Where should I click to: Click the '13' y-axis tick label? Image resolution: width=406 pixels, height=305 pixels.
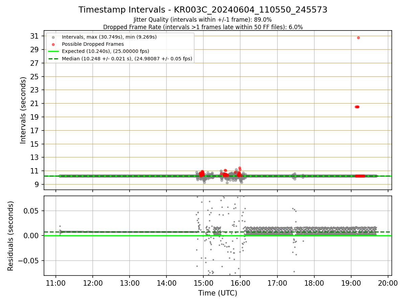click(35, 157)
